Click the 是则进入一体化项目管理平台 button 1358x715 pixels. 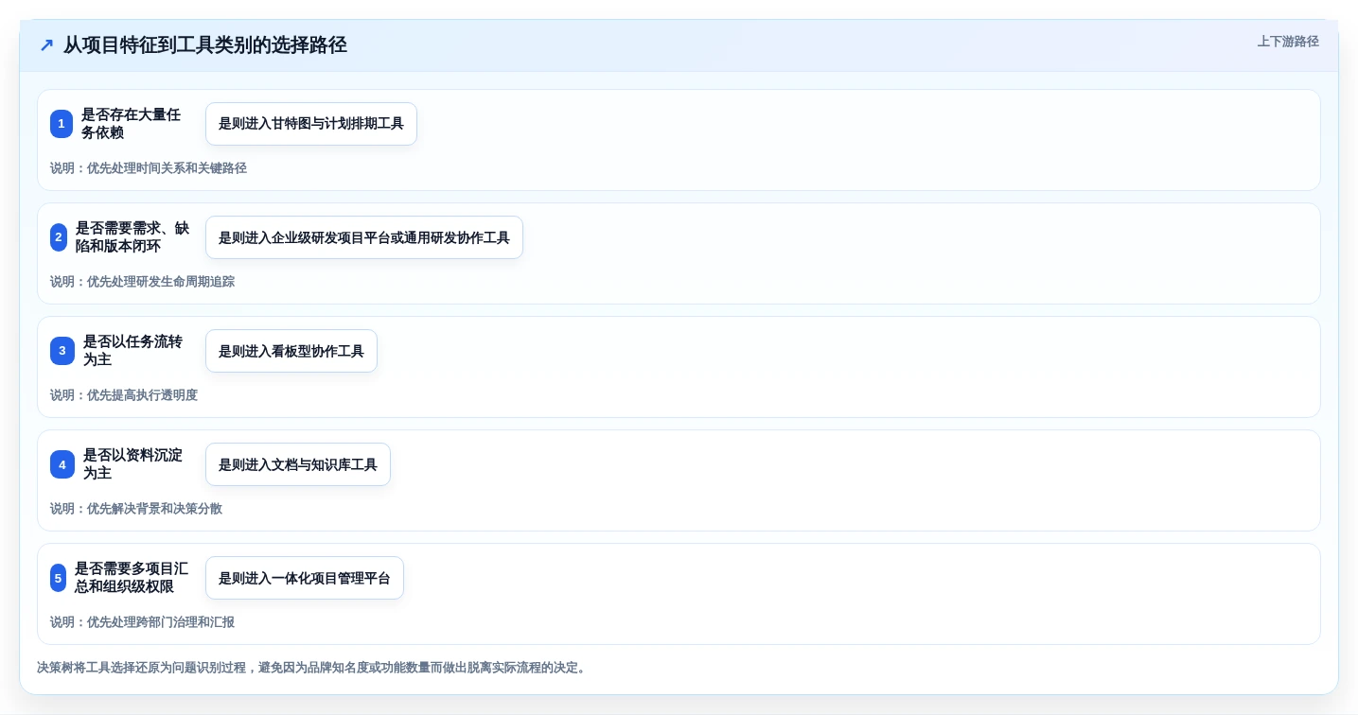coord(305,578)
